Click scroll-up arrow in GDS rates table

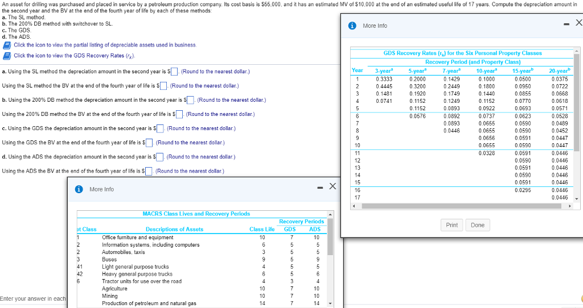[576, 51]
